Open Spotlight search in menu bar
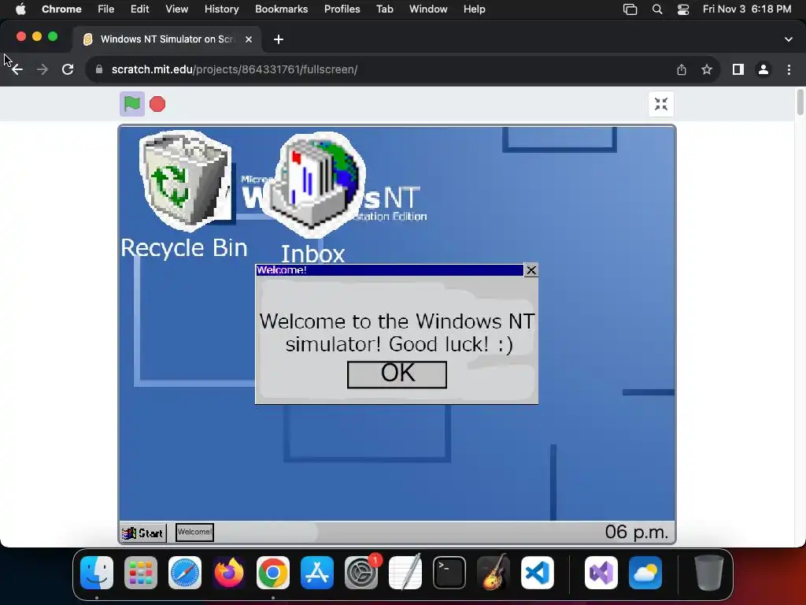 click(x=657, y=9)
